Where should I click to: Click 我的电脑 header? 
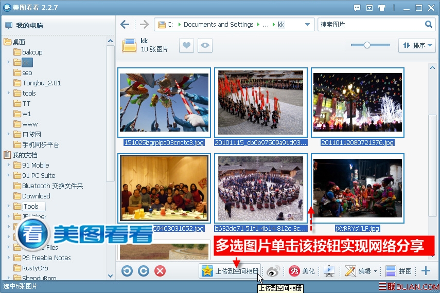(x=24, y=26)
